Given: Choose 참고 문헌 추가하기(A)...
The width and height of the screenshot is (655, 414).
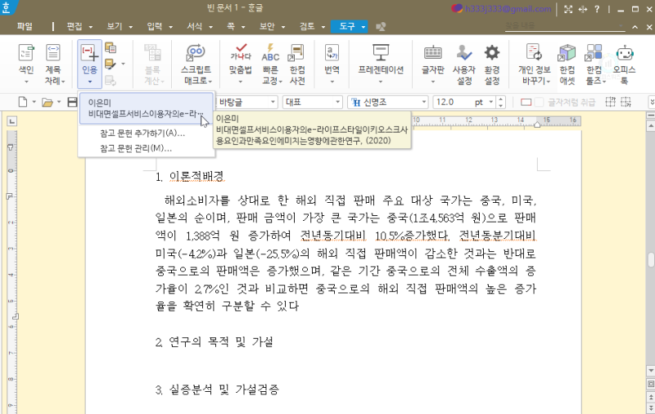Looking at the screenshot, I should 142,133.
